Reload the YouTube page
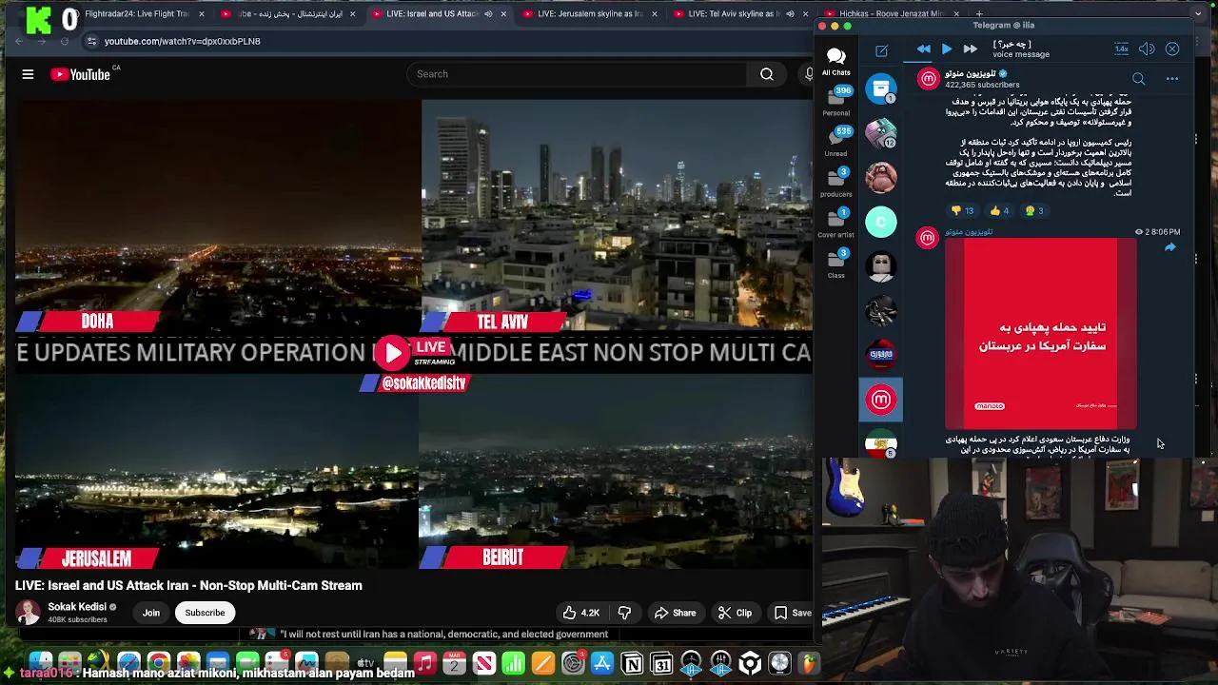Viewport: 1218px width, 685px height. point(65,41)
